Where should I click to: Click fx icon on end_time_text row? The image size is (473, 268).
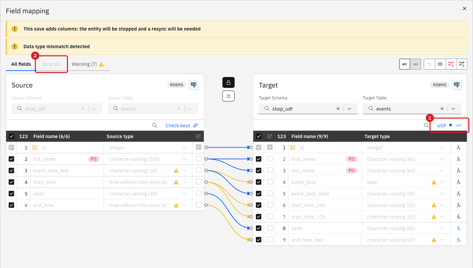pos(458,240)
